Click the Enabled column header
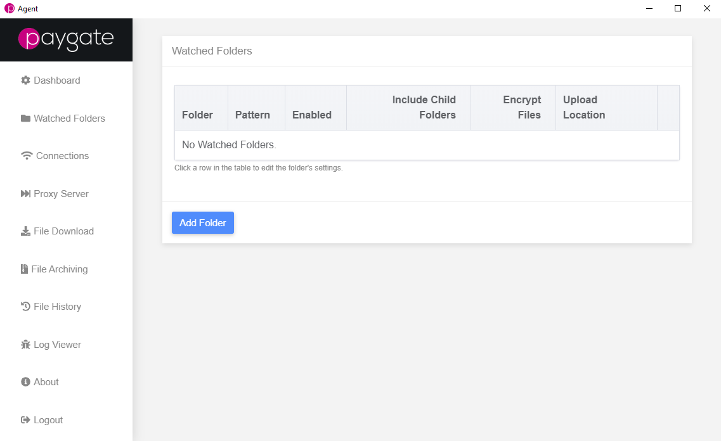721x441 pixels. point(316,108)
